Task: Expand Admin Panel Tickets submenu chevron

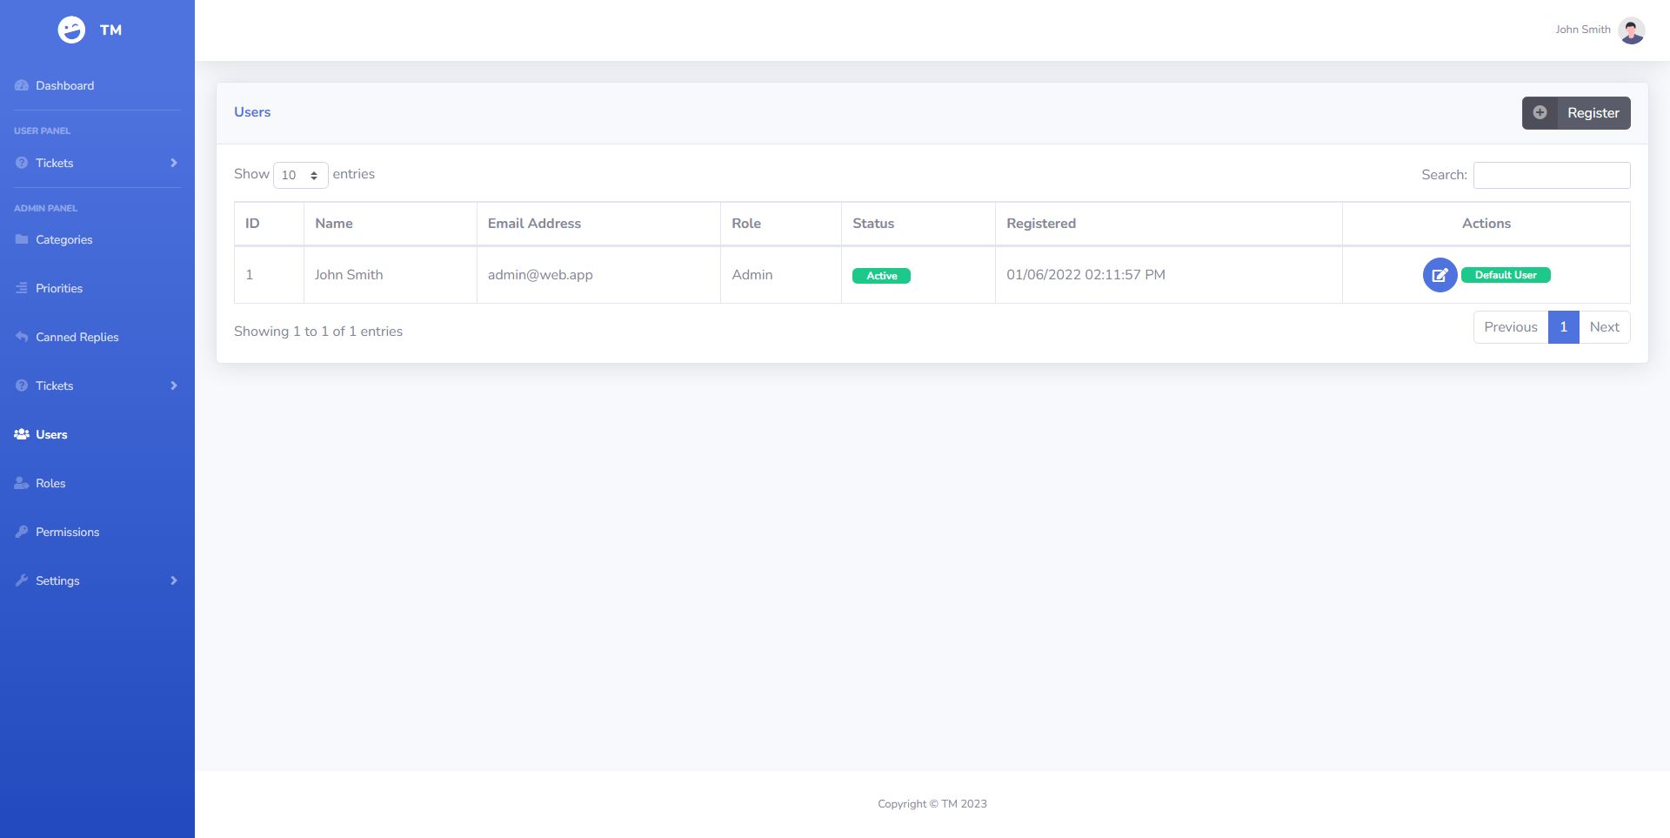Action: [174, 385]
